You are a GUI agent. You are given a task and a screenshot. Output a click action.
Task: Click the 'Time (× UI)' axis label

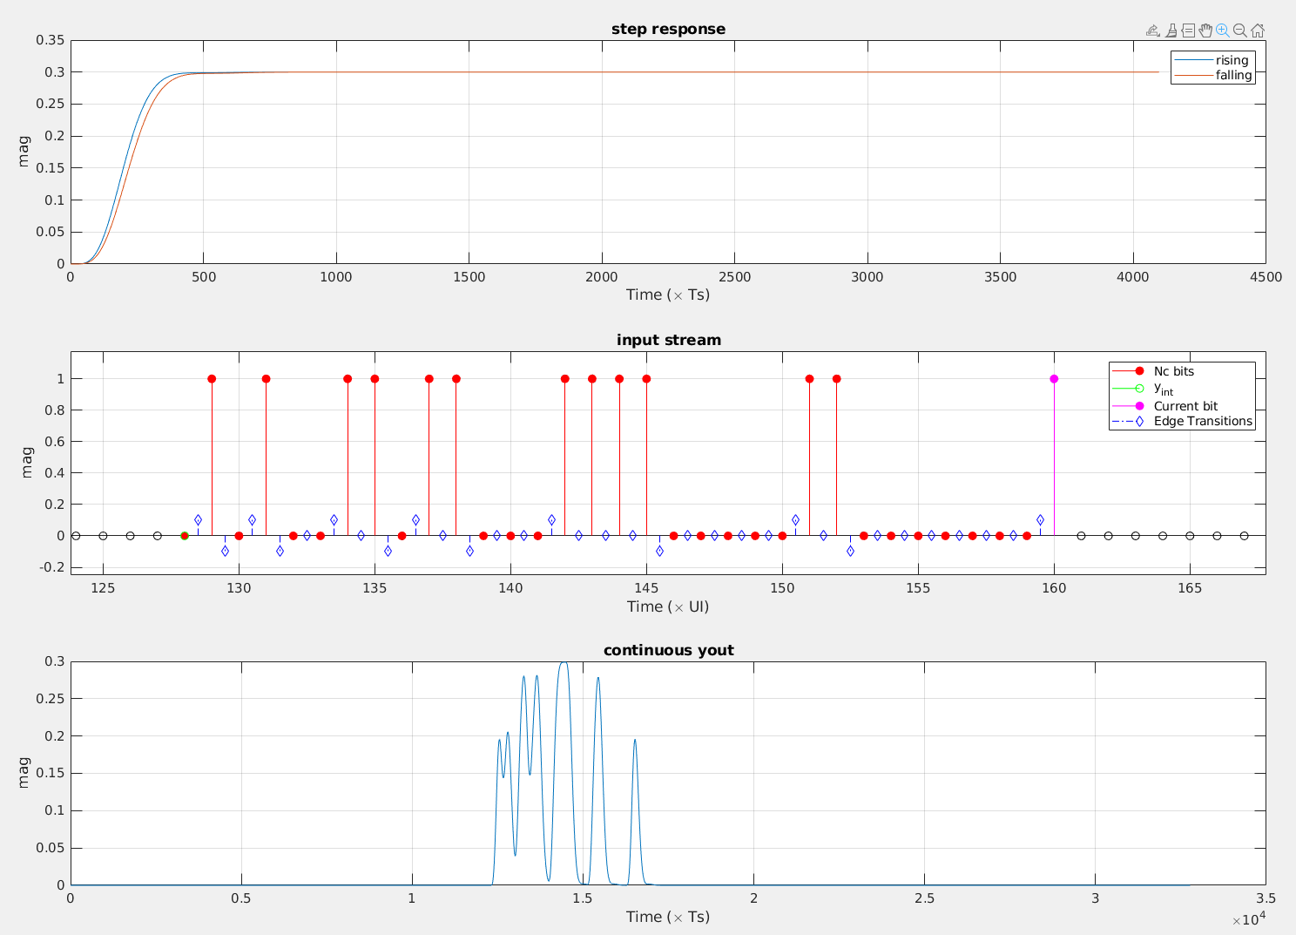pyautogui.click(x=668, y=606)
